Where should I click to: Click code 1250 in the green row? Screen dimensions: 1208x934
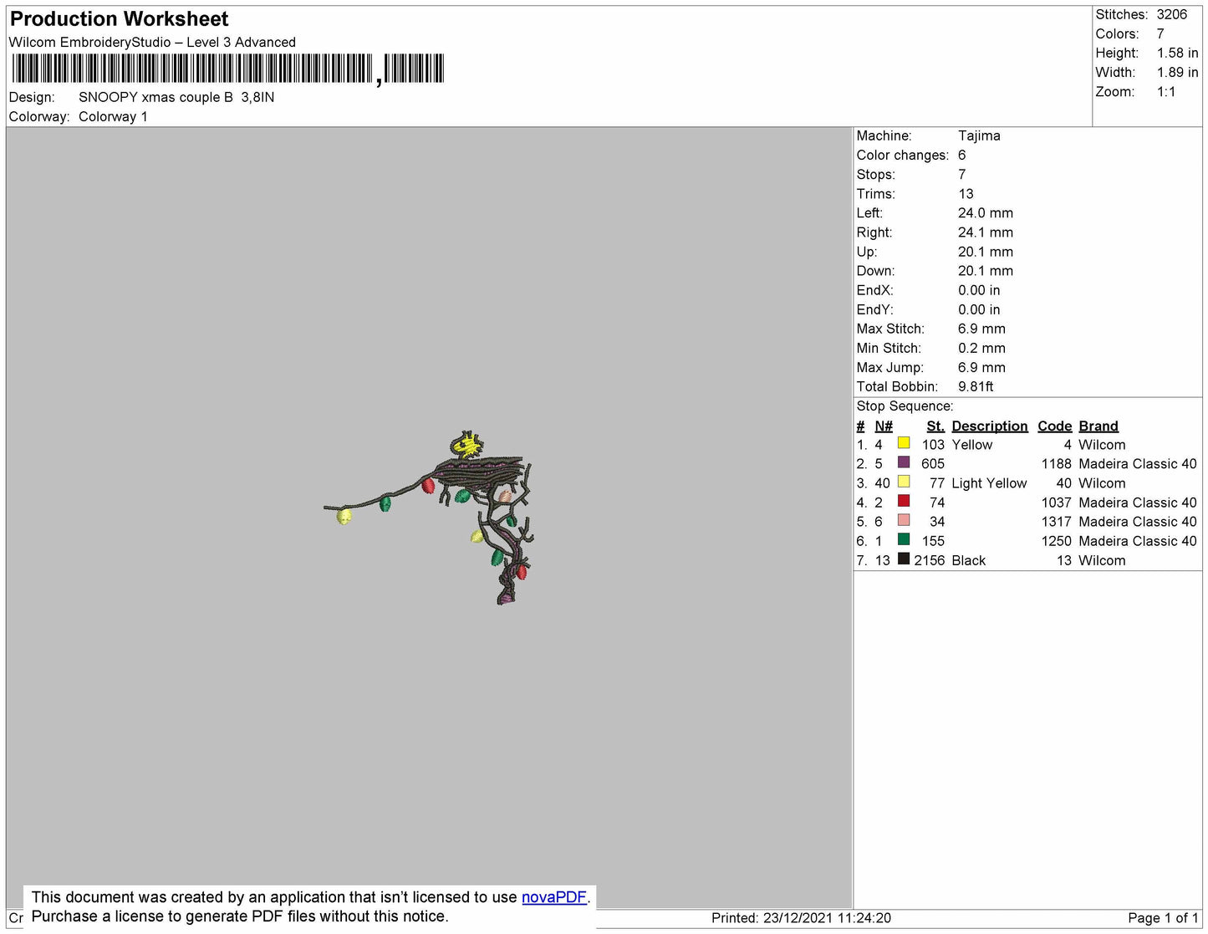pos(1056,541)
